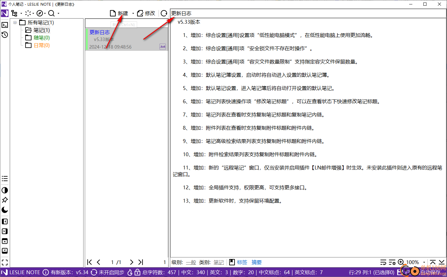447x277 pixels.
Task: Click the flame icon in status bar
Action: [x=130, y=272]
